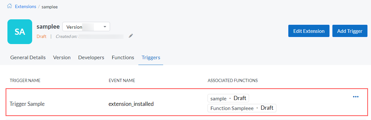Click the extension_installed event name
The width and height of the screenshot is (371, 120).
[x=131, y=104]
